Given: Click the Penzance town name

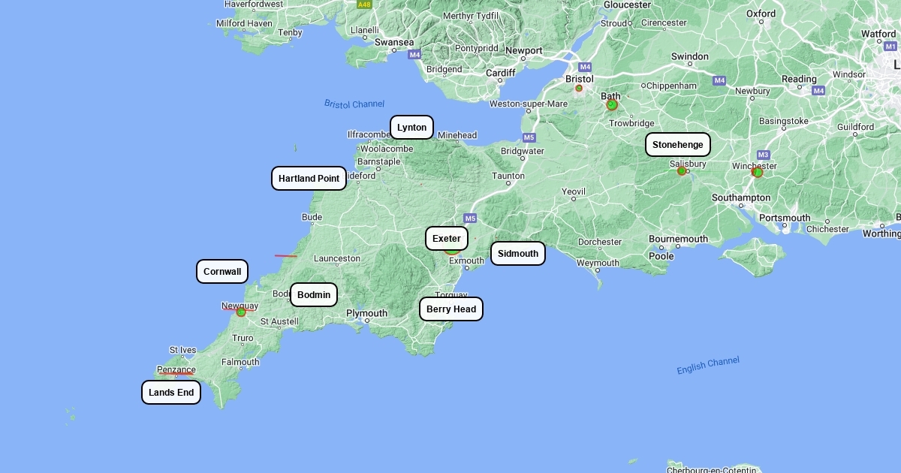Looking at the screenshot, I should [x=176, y=369].
